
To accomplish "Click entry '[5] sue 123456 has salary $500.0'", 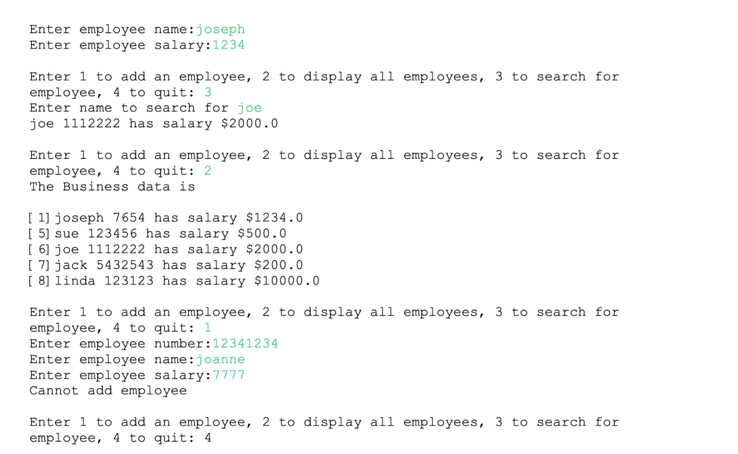I will pos(157,233).
